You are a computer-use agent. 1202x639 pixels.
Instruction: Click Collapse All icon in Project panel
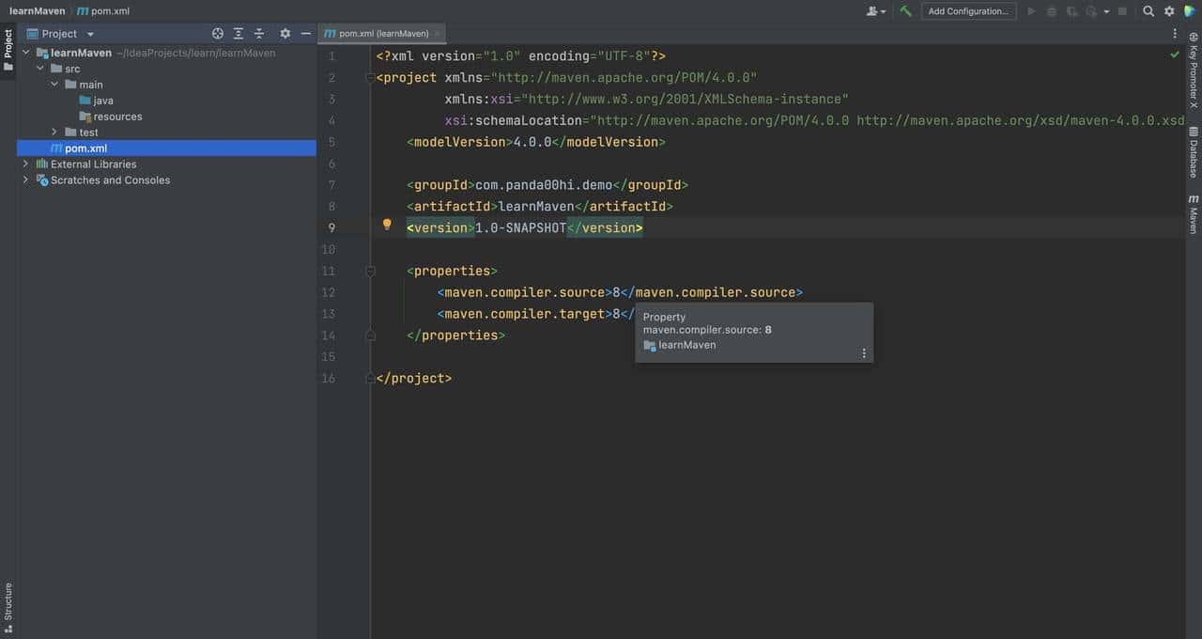tap(259, 34)
